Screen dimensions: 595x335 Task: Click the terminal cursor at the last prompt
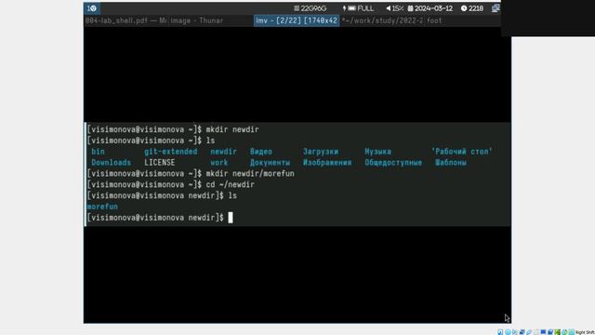pyautogui.click(x=231, y=218)
